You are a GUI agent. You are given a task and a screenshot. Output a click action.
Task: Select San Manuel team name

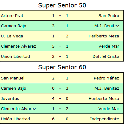[13, 78]
